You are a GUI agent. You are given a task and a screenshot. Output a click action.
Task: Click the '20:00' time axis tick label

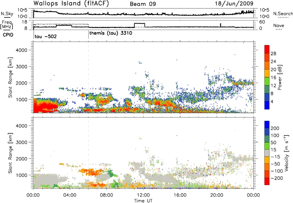[x=216, y=195]
